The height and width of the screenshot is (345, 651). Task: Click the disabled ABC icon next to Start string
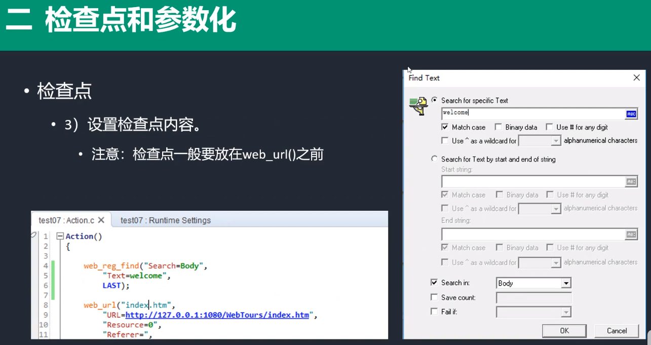click(631, 181)
